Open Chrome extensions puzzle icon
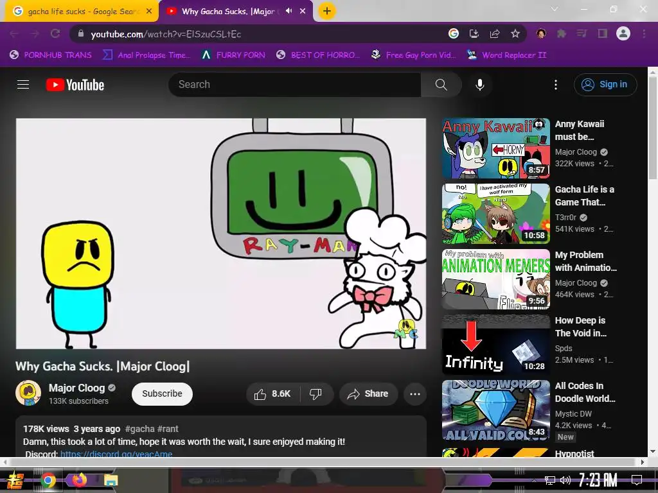 (562, 33)
